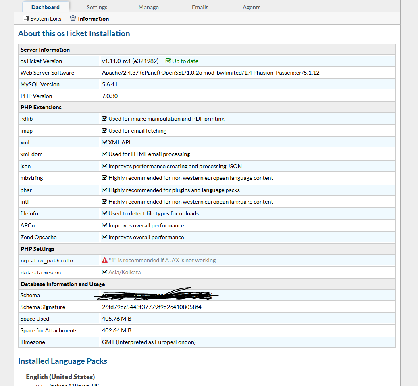Click the System Logs notepad icon

pyautogui.click(x=25, y=18)
